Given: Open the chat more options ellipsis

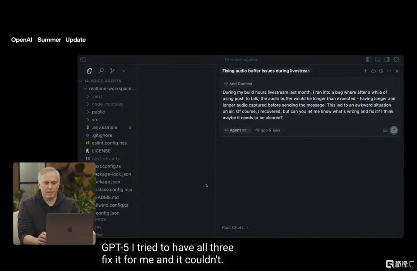Looking at the screenshot, I should pos(389,71).
